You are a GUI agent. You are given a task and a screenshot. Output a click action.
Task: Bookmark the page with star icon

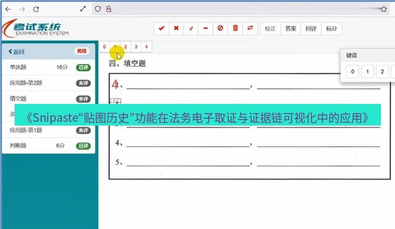pyautogui.click(x=384, y=9)
